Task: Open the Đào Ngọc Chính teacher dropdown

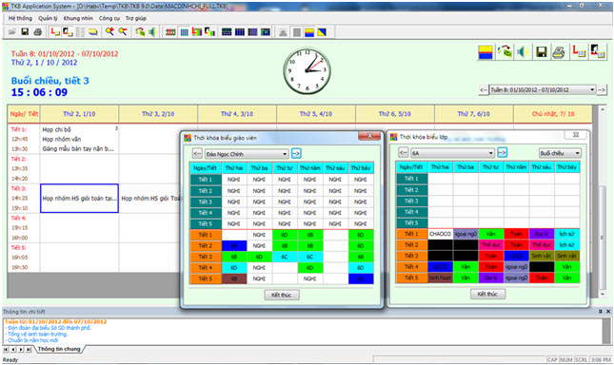Action: (x=285, y=154)
